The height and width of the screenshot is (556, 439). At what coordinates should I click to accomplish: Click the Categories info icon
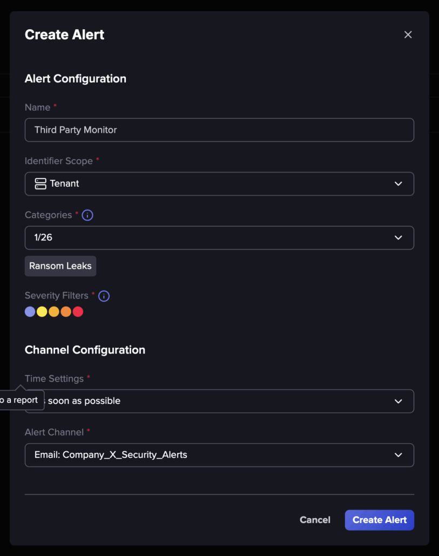87,215
